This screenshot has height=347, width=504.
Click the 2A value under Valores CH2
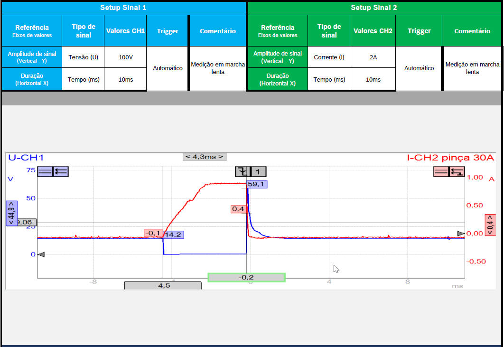(x=373, y=57)
